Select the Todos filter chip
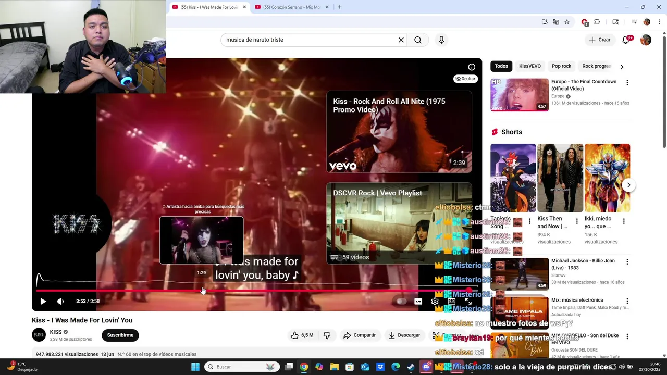This screenshot has width=667, height=375. pyautogui.click(x=501, y=66)
